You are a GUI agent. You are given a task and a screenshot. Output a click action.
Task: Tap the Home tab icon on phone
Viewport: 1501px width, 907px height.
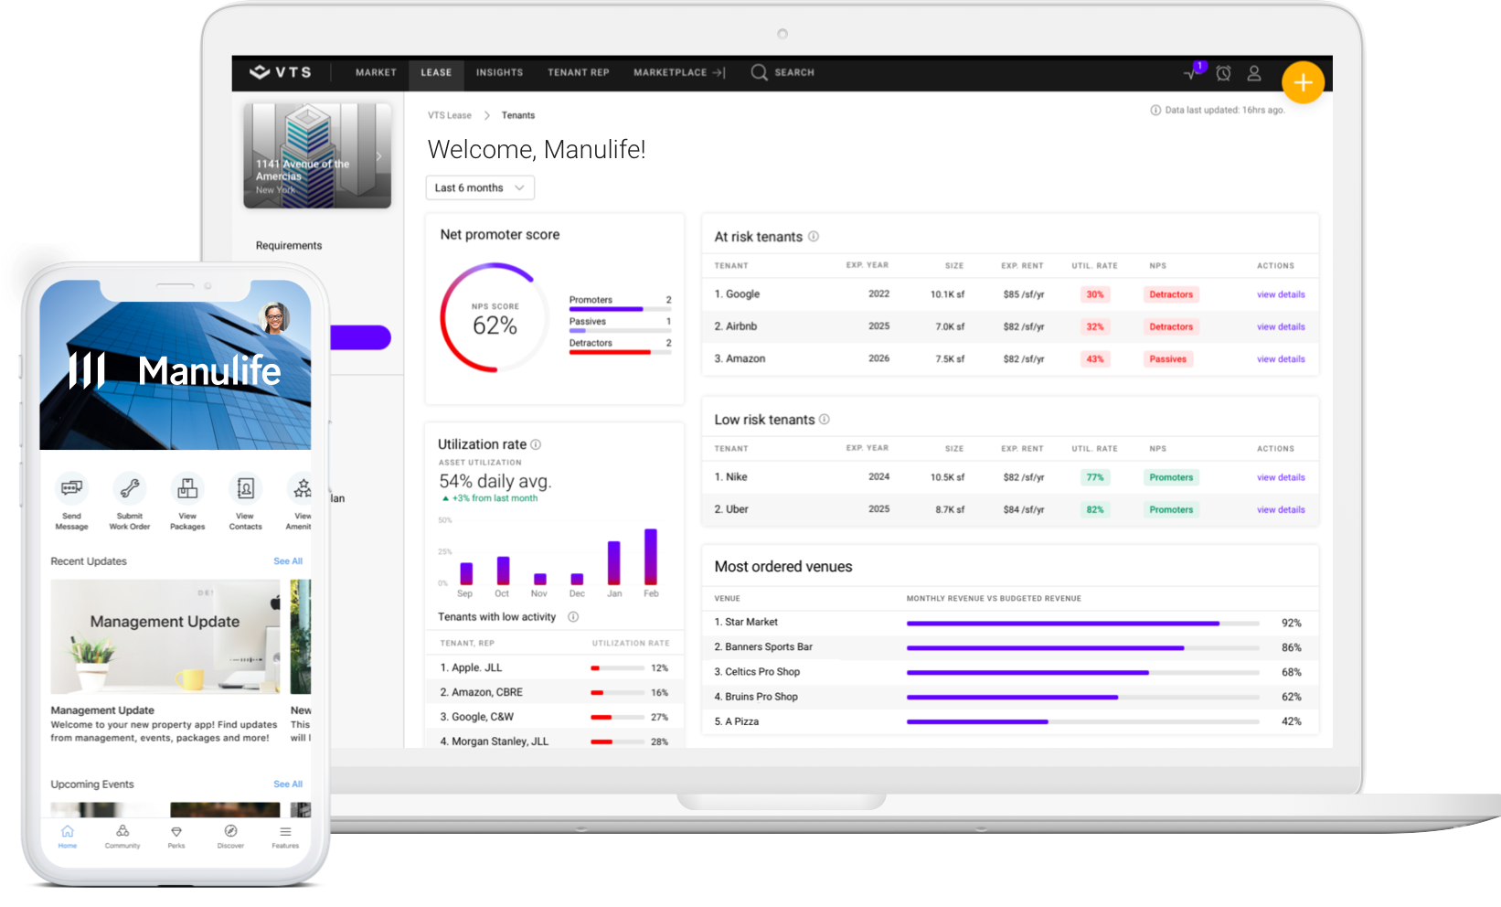68,831
